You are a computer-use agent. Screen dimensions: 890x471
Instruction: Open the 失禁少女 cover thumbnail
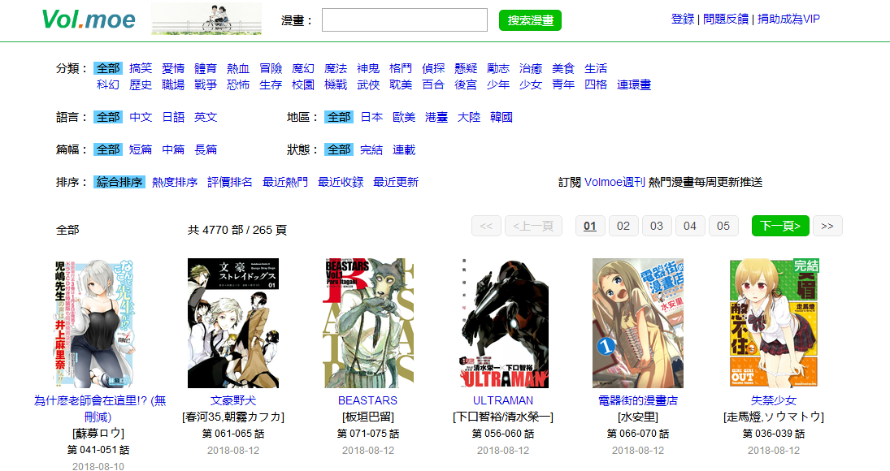tap(774, 323)
